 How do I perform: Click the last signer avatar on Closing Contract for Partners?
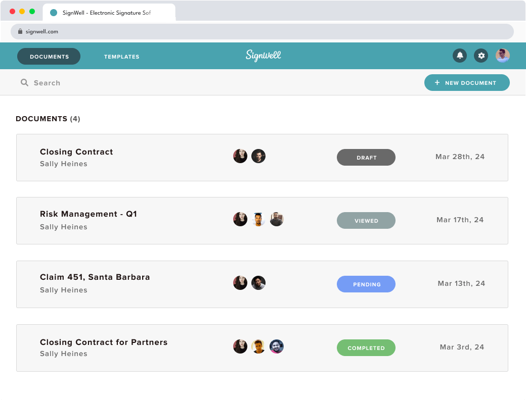277,346
